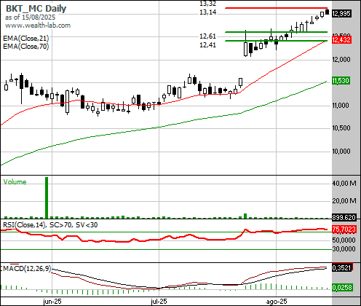Click the 10,500 price axis label
361x306 pixels.
[x=341, y=128]
